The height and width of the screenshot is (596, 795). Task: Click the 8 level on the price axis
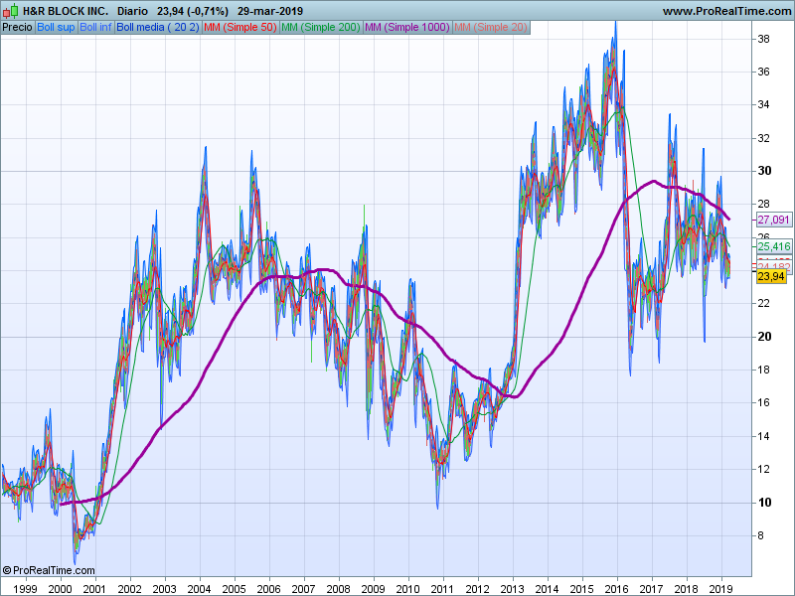[x=760, y=535]
